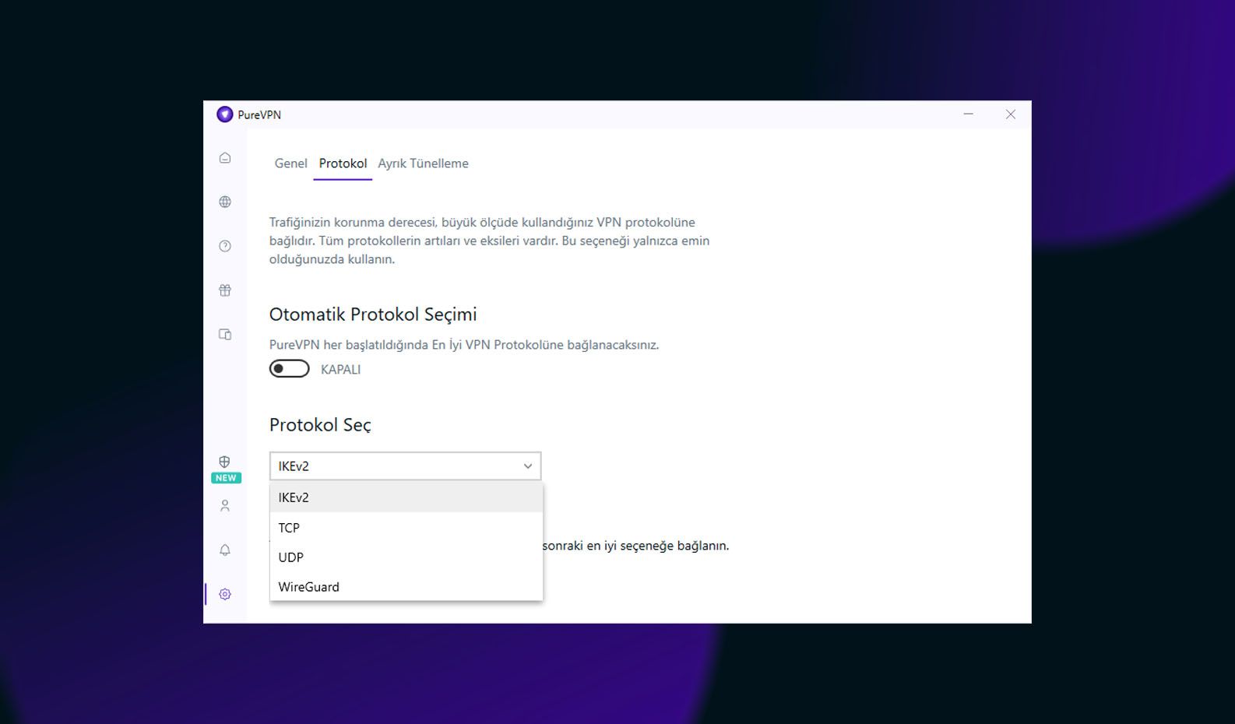Open the devices icon in sidebar

(225, 335)
